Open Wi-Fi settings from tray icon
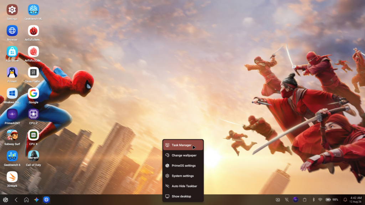365x205 pixels. point(320,200)
